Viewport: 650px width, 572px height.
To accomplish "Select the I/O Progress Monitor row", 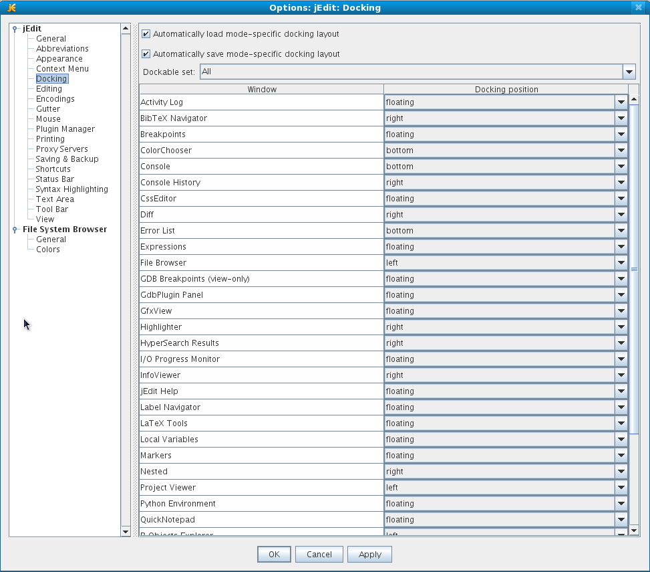I will (262, 359).
